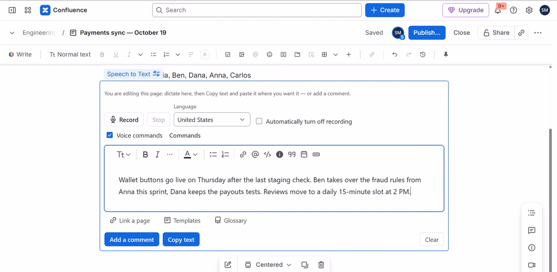Open the video camera icon on the right rail
Image resolution: width=557 pixels, height=272 pixels.
click(x=531, y=265)
